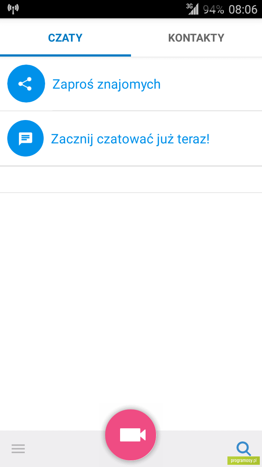Tap the empty part of Zaproś znajomych row
262x467 pixels.
tap(211, 84)
